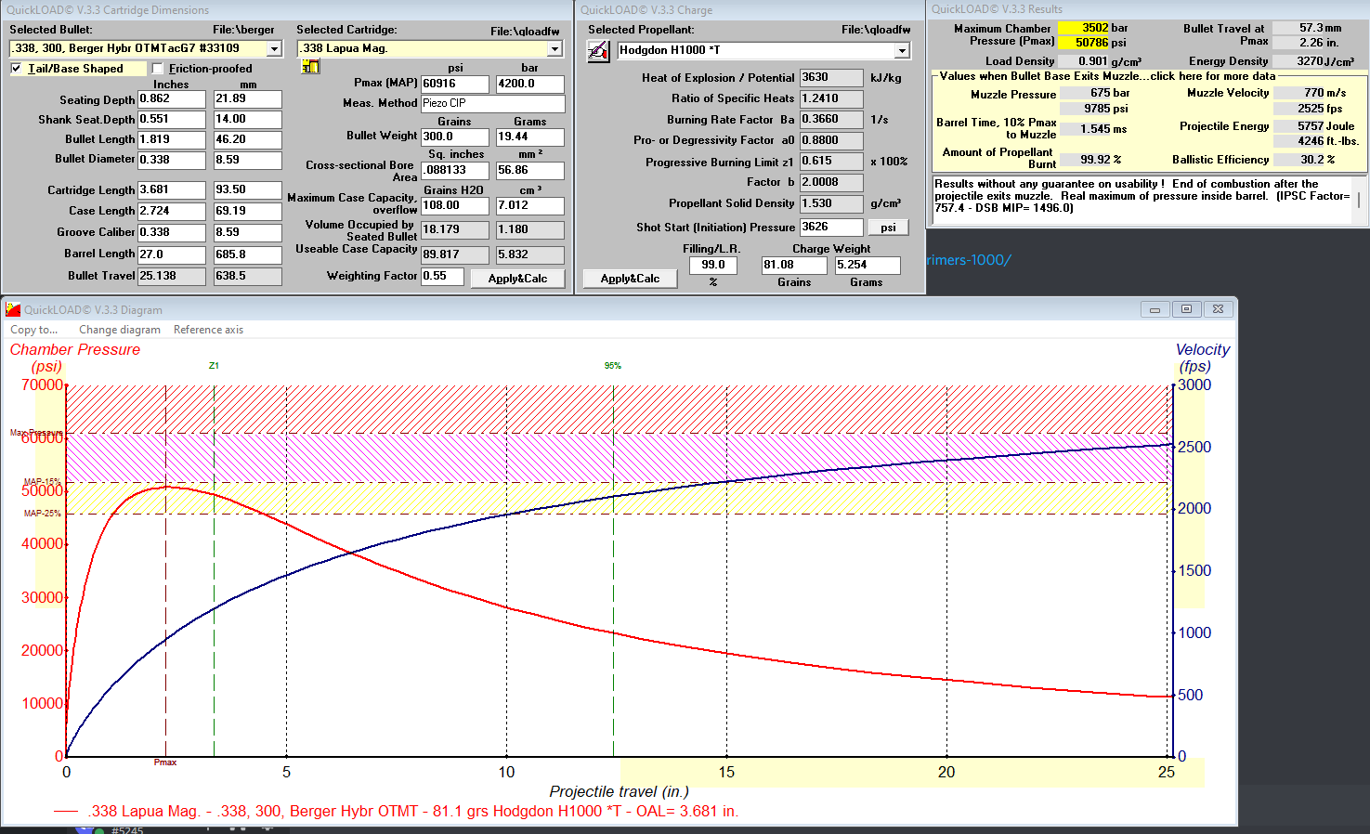Click the Cartridge Length inches field
Viewport: 1370px width, 834px height.
click(x=172, y=189)
